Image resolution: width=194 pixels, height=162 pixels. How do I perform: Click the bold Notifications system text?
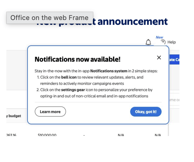click(x=109, y=71)
